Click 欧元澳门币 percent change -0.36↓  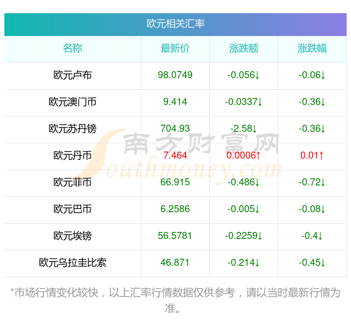(x=312, y=102)
